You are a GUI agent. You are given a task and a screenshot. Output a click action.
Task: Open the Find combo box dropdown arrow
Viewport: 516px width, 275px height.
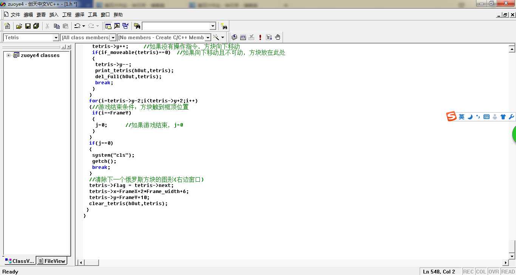pos(213,26)
